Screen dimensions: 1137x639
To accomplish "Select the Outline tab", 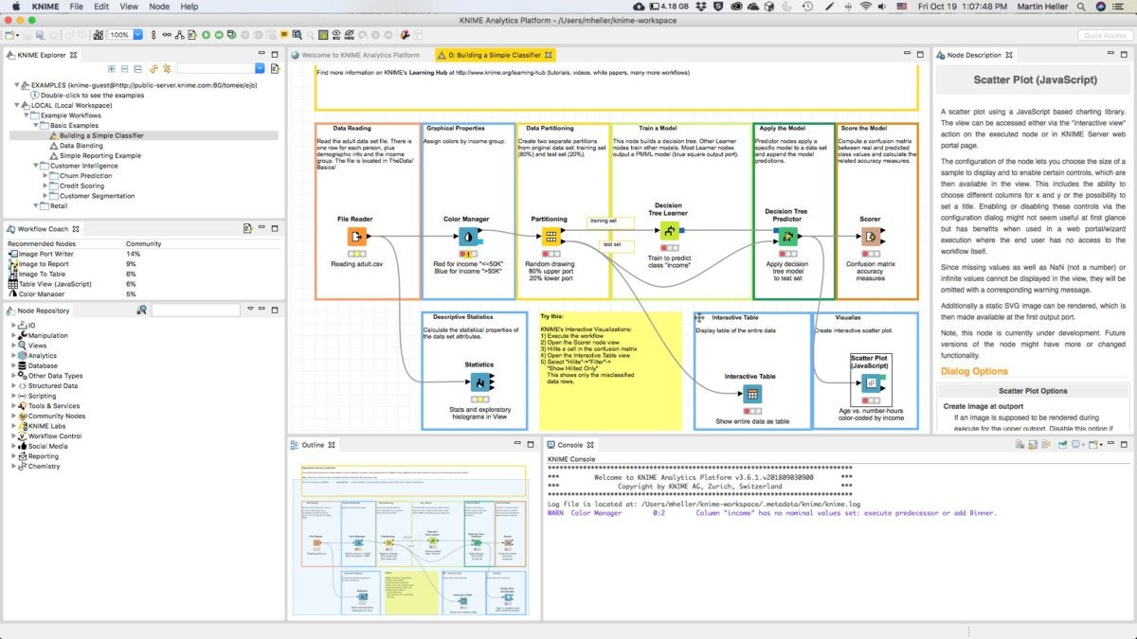I will coord(313,444).
